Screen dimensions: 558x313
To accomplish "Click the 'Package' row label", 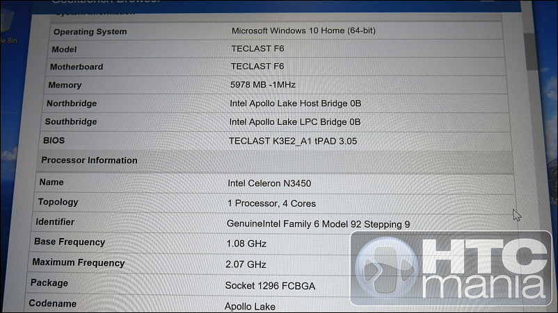I will pyautogui.click(x=49, y=283).
